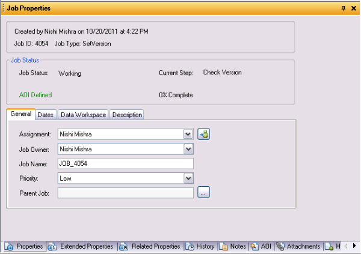Open the Notes bottom tab

tap(233, 246)
